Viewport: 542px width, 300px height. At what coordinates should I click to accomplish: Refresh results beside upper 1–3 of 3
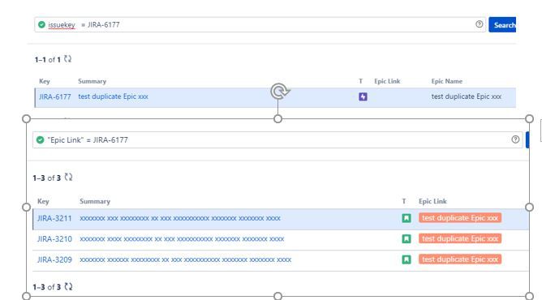[68, 177]
